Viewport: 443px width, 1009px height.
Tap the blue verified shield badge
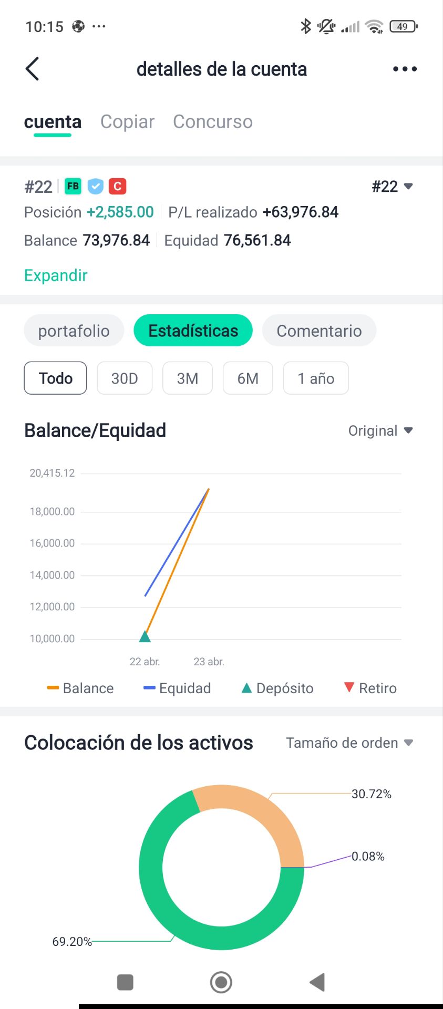tap(95, 186)
